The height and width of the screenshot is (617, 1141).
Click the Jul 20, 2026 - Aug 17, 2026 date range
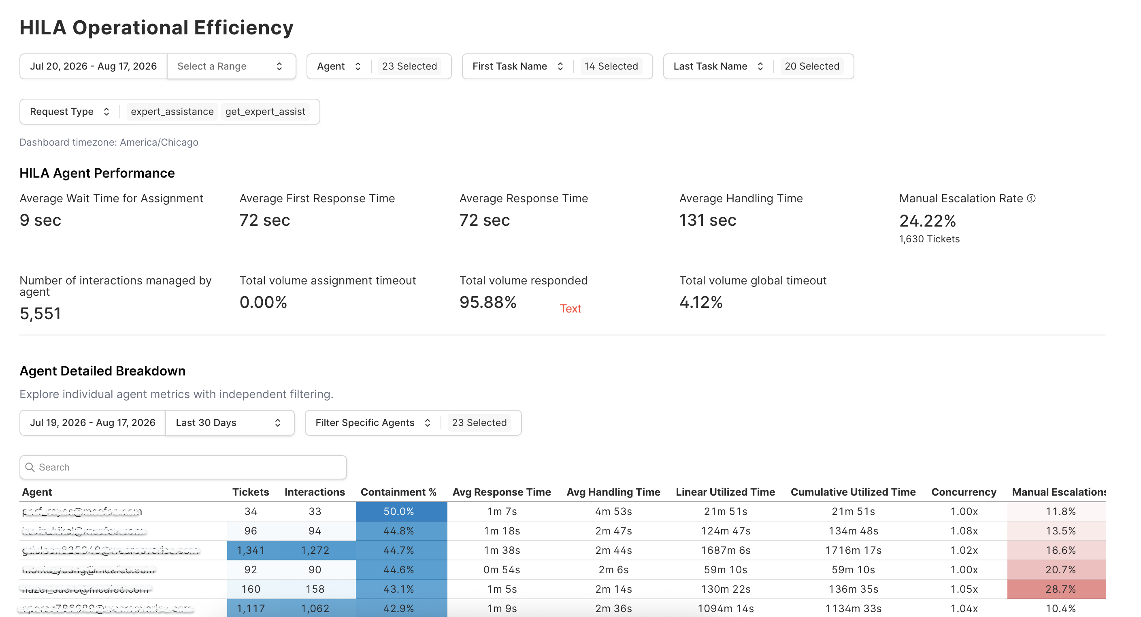click(93, 66)
